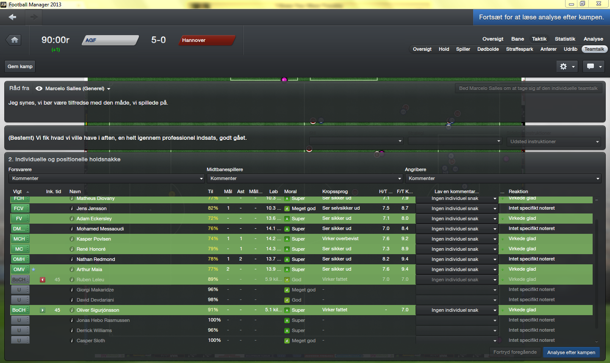Sort the table by the Moral column
The height and width of the screenshot is (363, 610).
pyautogui.click(x=290, y=191)
